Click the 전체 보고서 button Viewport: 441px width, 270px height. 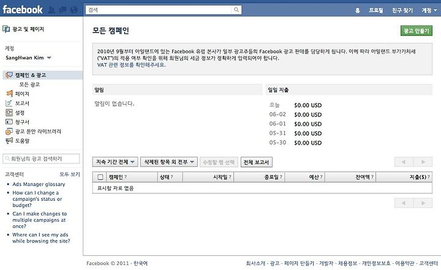256,162
